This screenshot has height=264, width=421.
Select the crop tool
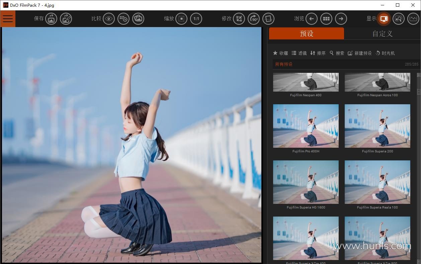(x=239, y=19)
